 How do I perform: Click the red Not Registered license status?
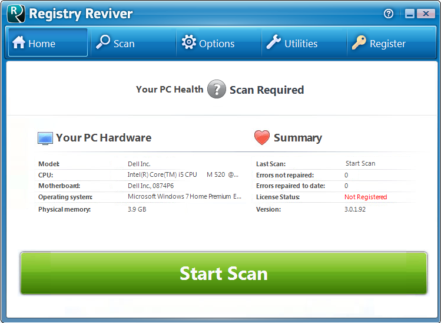pos(366,197)
